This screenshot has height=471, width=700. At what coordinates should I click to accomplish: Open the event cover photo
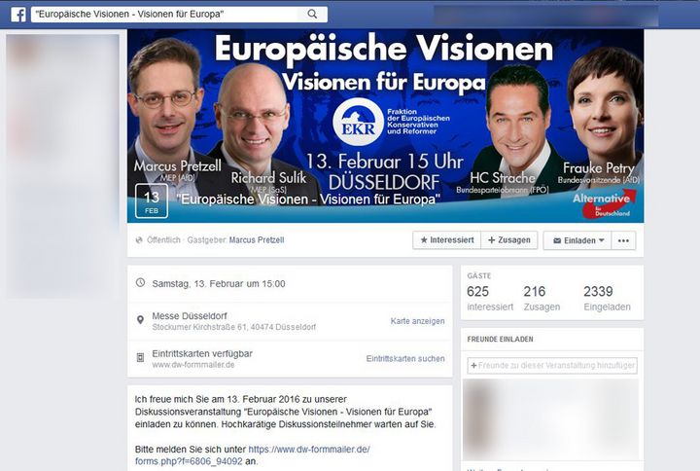pos(385,126)
